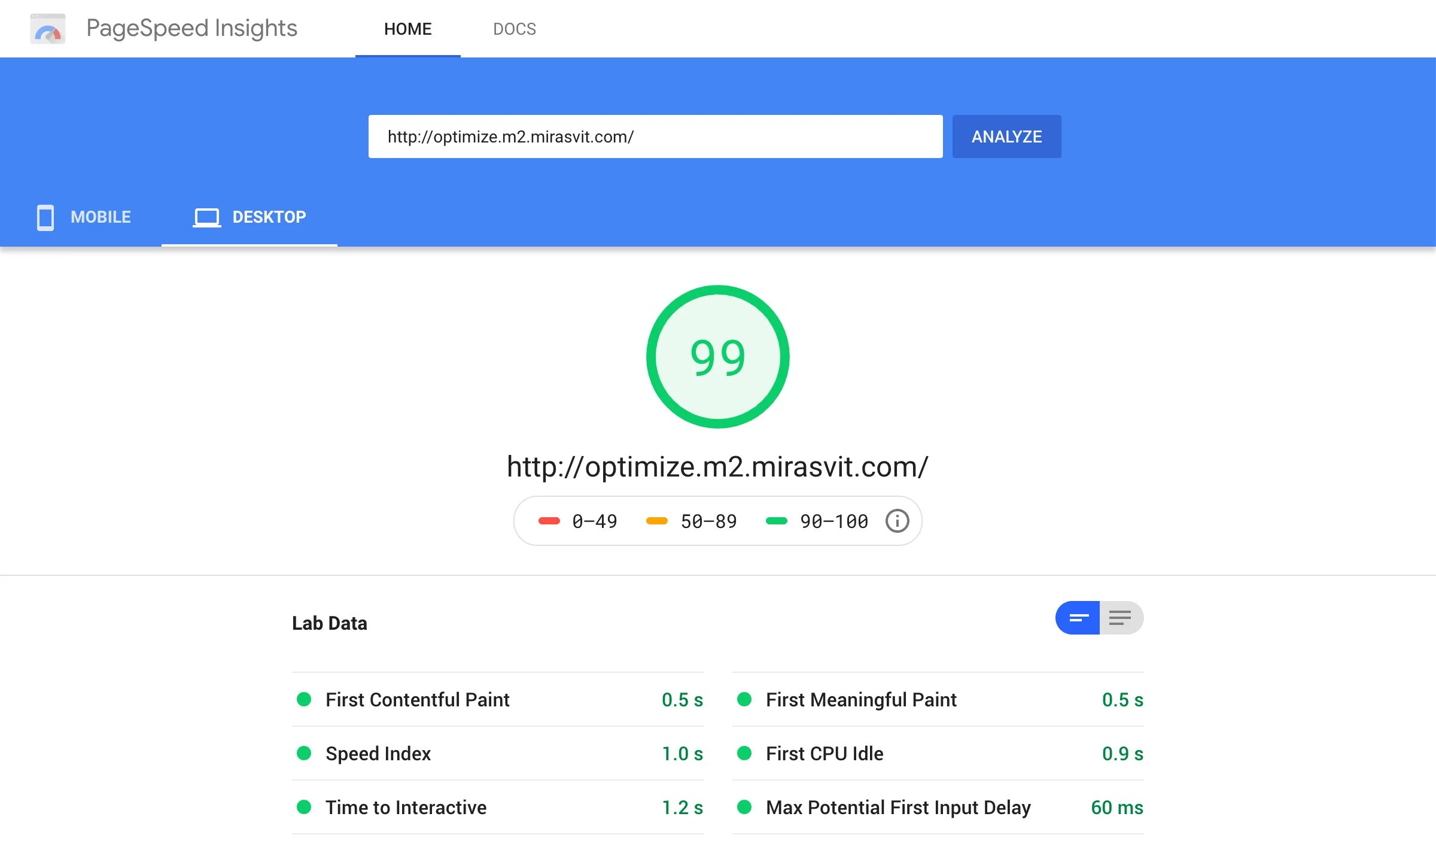1436x868 pixels.
Task: Click the green 90–100 legend marker
Action: (776, 521)
